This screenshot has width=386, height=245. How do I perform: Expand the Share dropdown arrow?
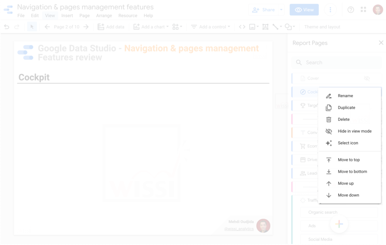pos(281,10)
